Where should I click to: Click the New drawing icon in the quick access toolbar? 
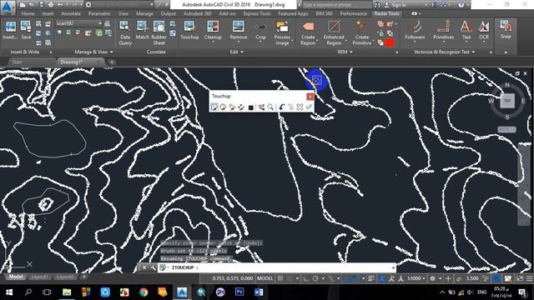pyautogui.click(x=23, y=5)
